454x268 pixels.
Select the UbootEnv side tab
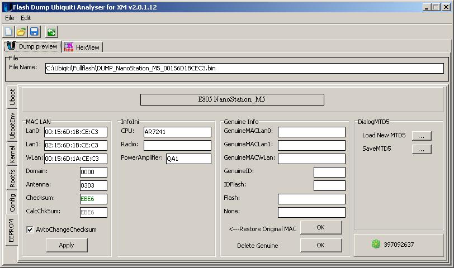[12, 126]
